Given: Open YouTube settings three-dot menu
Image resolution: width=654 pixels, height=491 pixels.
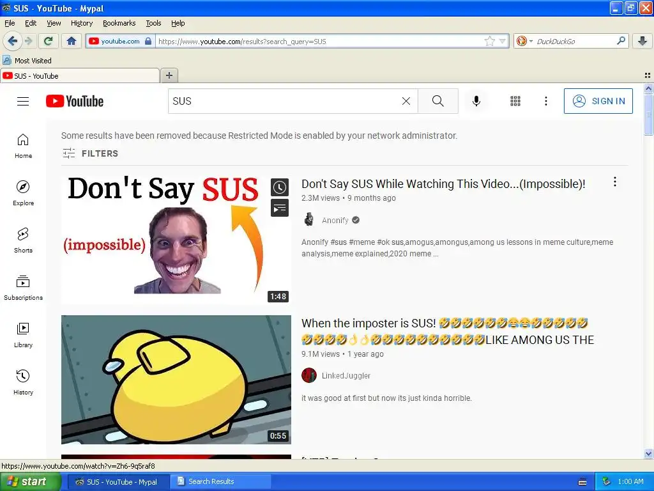Looking at the screenshot, I should click(x=546, y=101).
